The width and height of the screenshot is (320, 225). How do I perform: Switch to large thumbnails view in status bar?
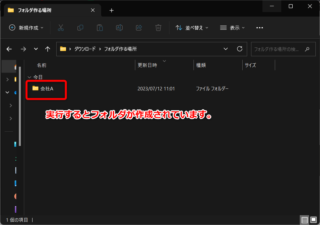[x=313, y=220]
